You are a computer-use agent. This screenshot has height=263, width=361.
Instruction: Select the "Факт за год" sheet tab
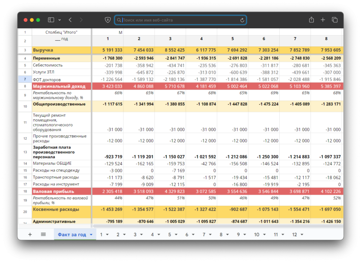(72, 234)
